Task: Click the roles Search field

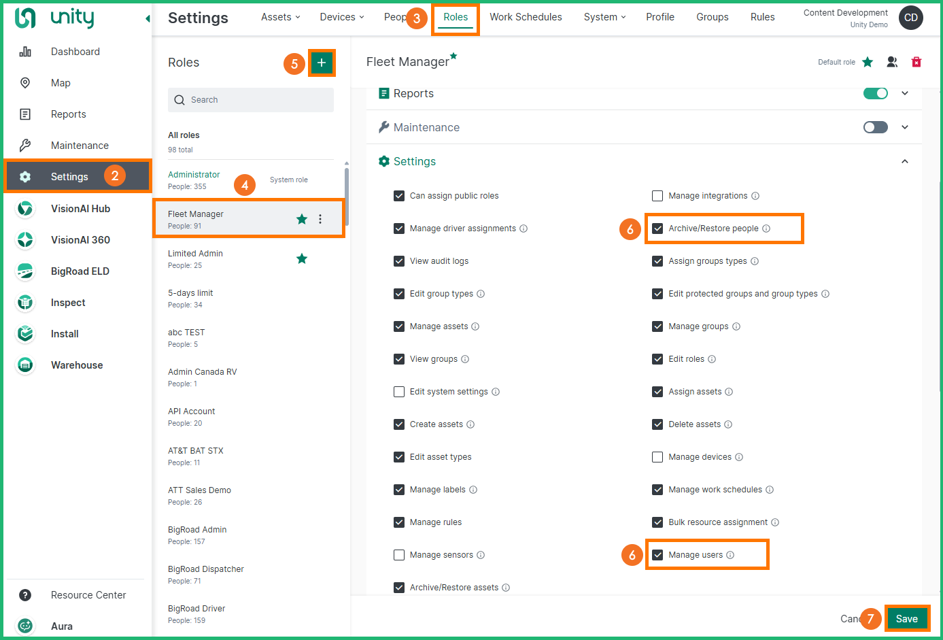Action: pos(251,100)
